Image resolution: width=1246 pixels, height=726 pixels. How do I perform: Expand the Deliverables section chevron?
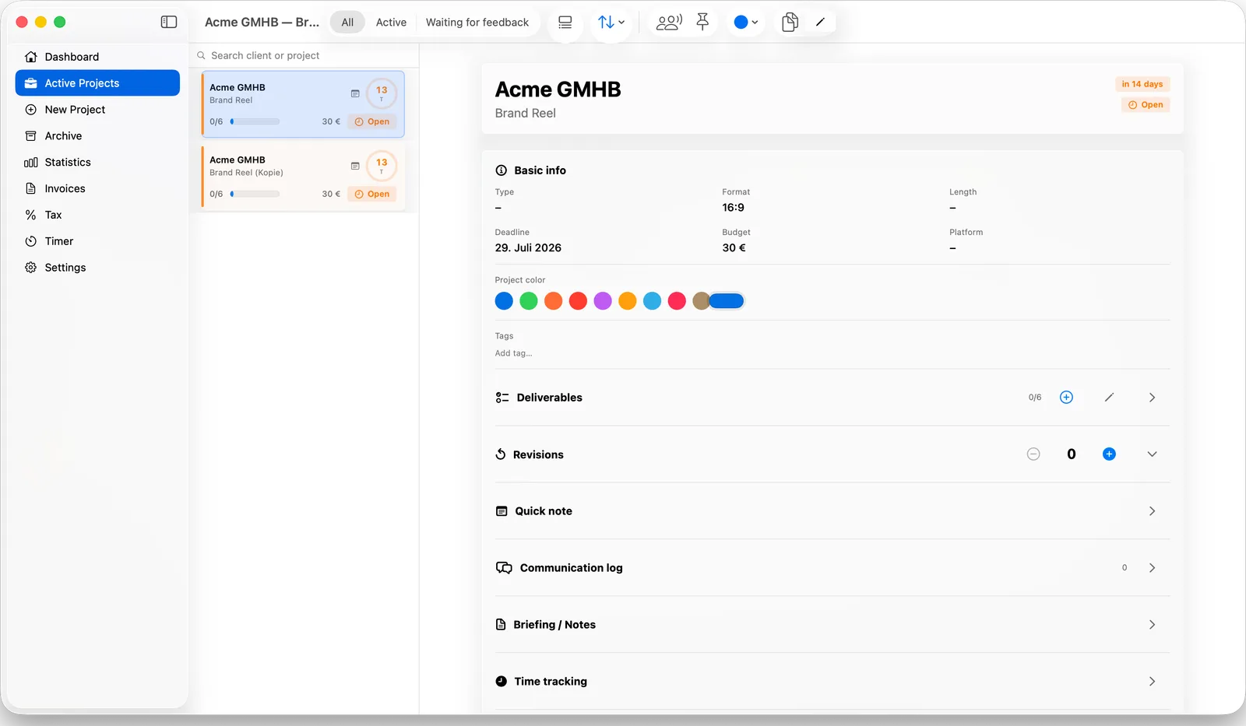click(x=1153, y=398)
